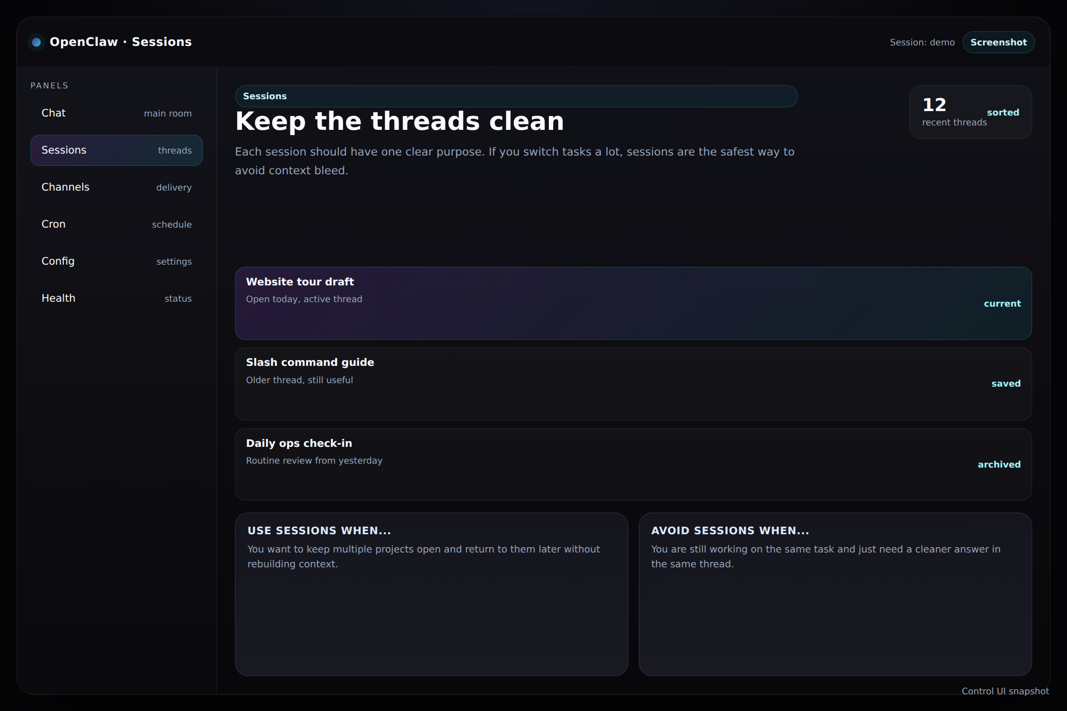
Task: Click the 'USE SESSIONS WHEN...' card
Action: click(431, 594)
